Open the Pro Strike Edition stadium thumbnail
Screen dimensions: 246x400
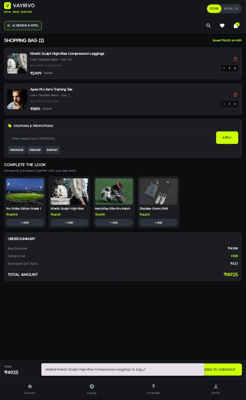pyautogui.click(x=25, y=191)
